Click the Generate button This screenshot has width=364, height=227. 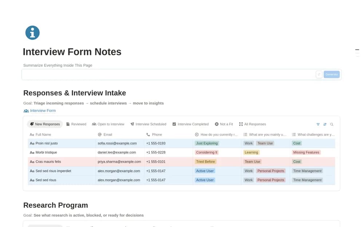332,74
